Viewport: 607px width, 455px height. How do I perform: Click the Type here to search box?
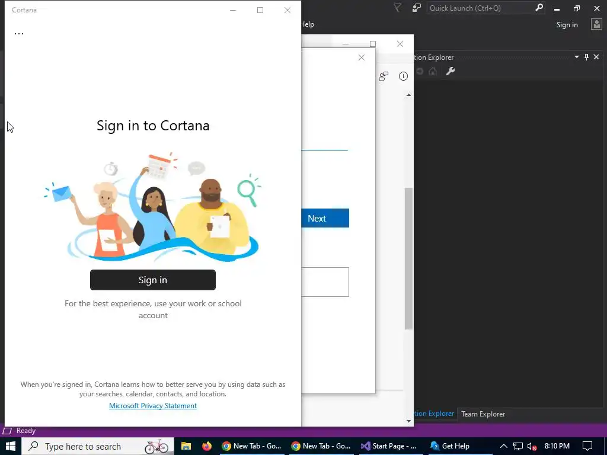[x=98, y=446]
